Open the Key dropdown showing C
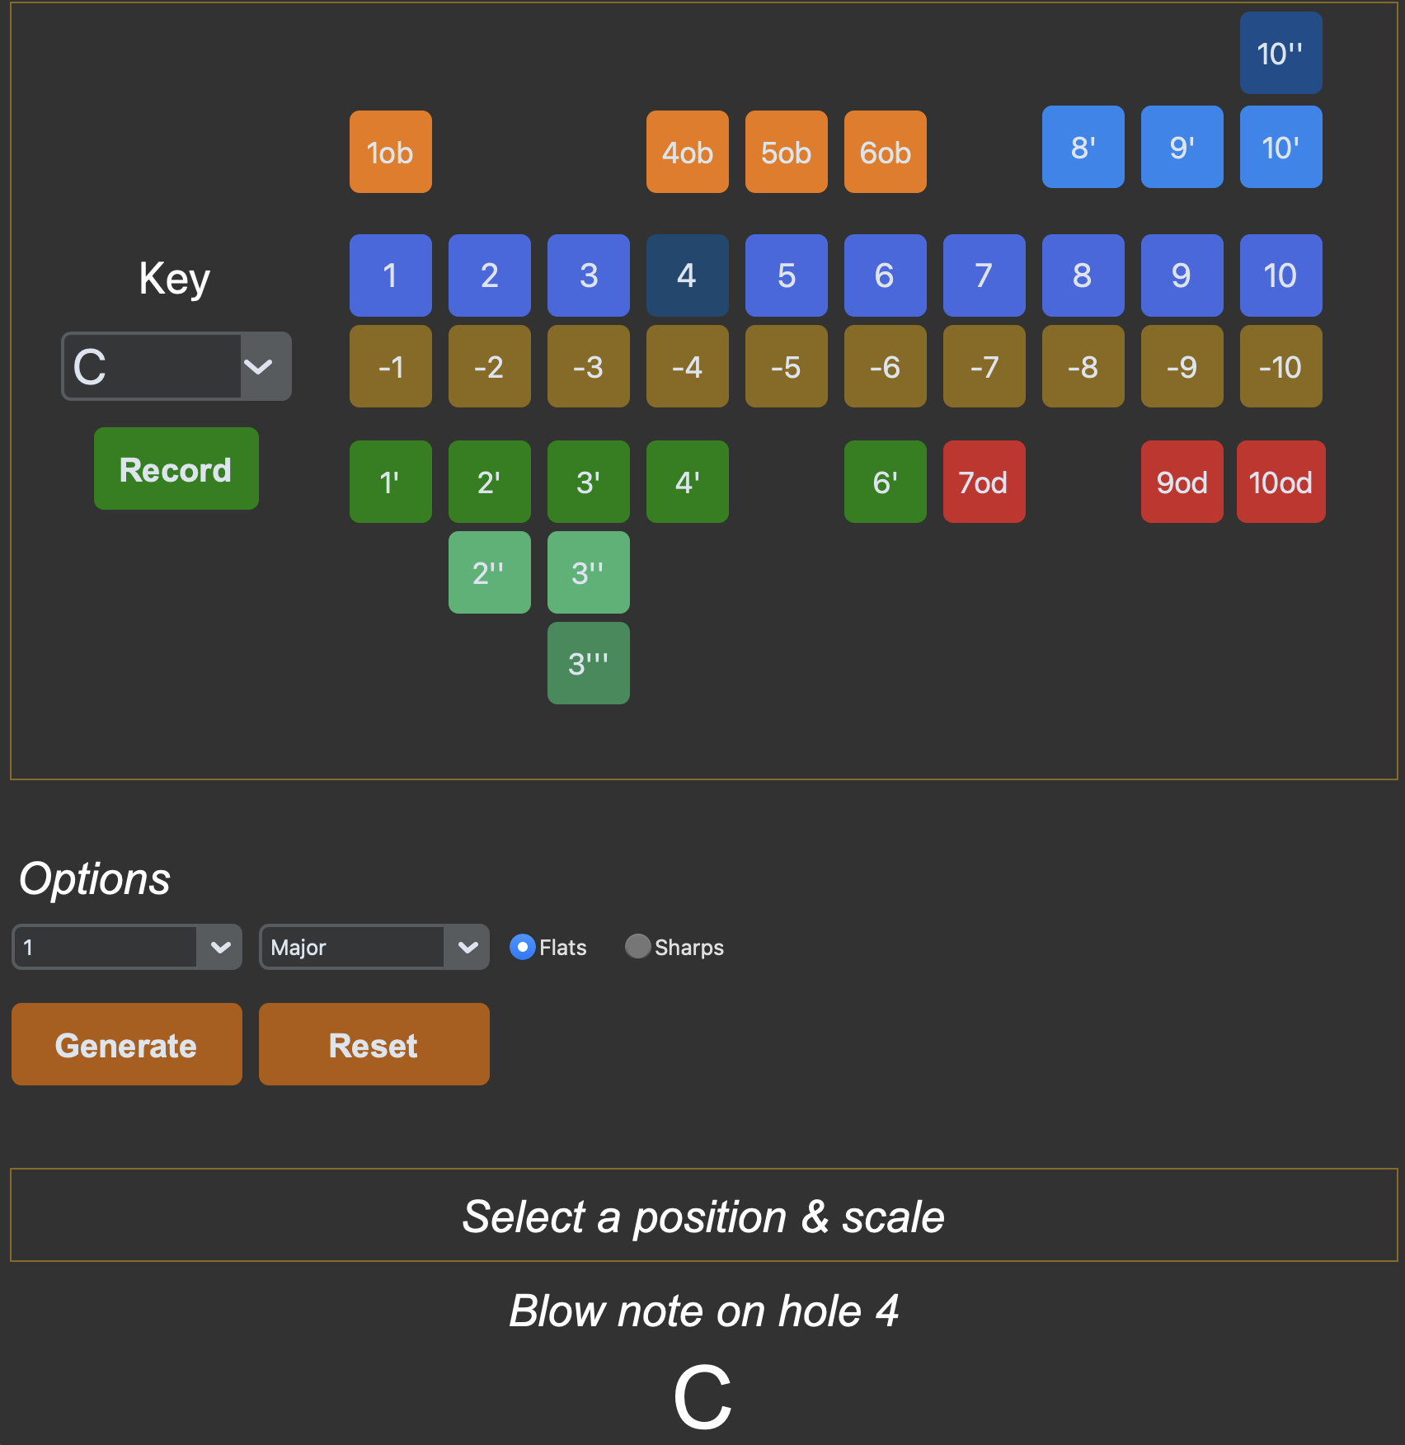 176,366
